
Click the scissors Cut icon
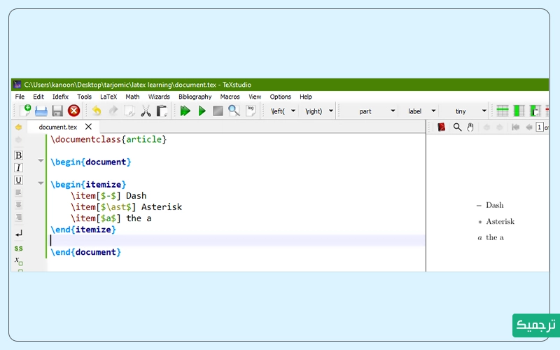146,111
